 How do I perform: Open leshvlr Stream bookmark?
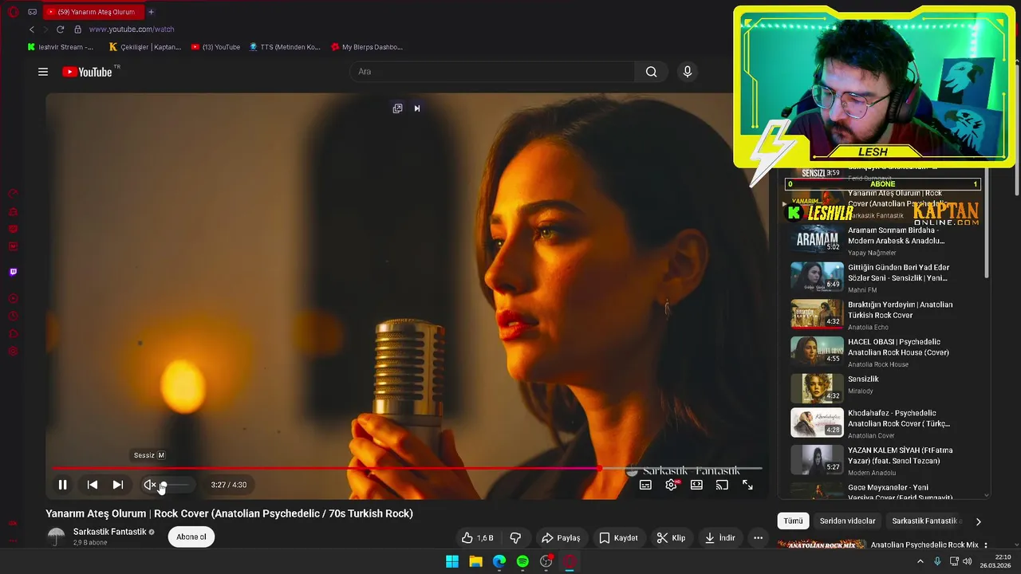(61, 47)
